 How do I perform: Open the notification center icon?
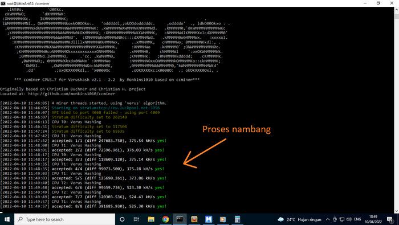(x=390, y=219)
